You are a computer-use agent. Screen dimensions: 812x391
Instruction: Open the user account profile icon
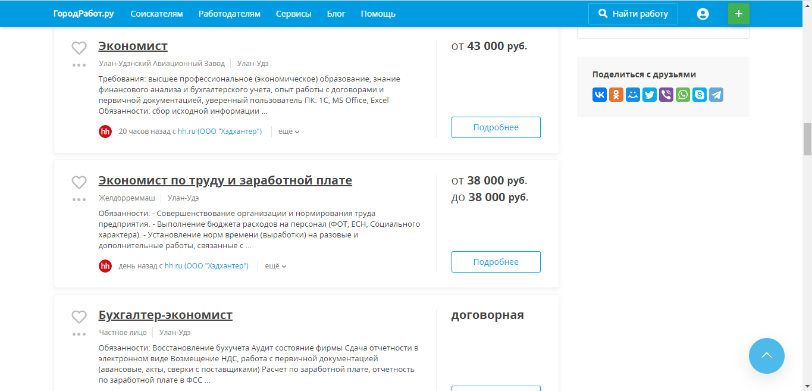point(703,14)
